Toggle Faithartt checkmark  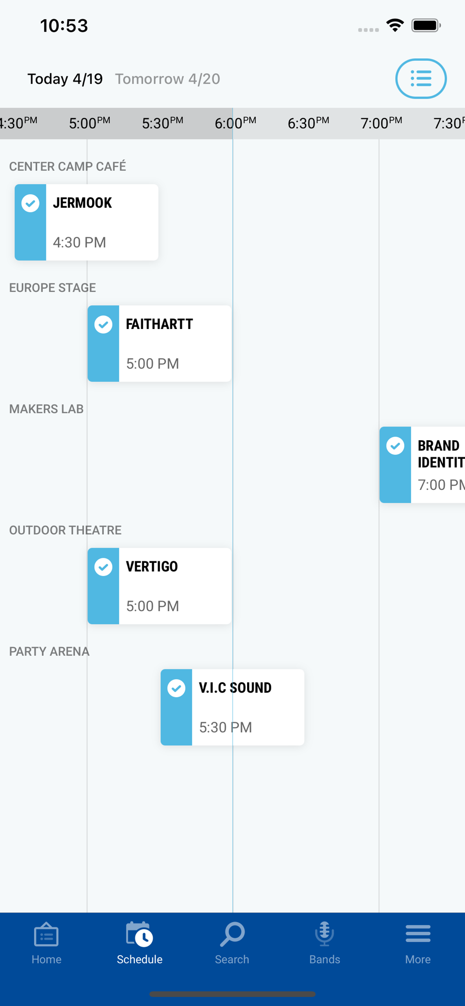104,325
